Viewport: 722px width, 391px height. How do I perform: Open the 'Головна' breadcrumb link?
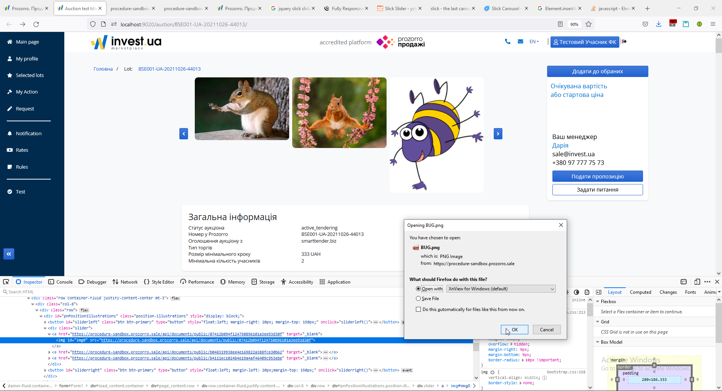(103, 69)
